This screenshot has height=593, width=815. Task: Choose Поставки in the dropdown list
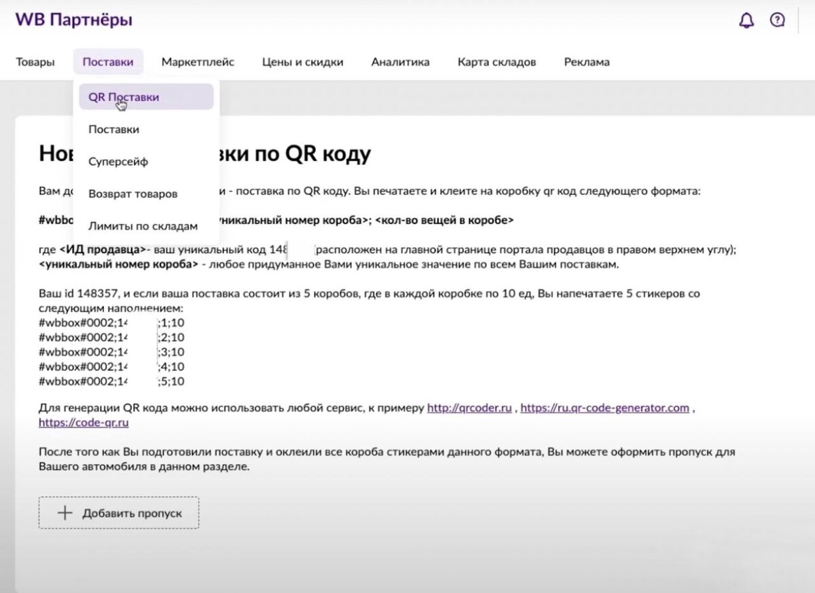pyautogui.click(x=114, y=129)
